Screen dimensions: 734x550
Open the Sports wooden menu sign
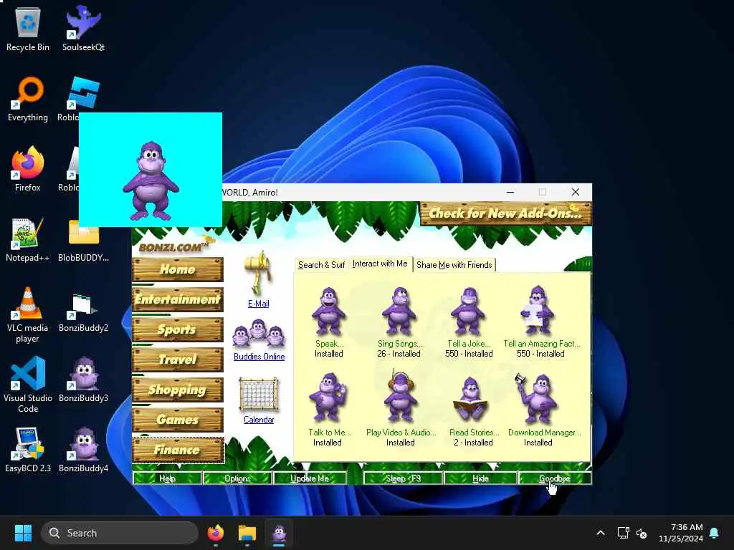[x=178, y=329]
